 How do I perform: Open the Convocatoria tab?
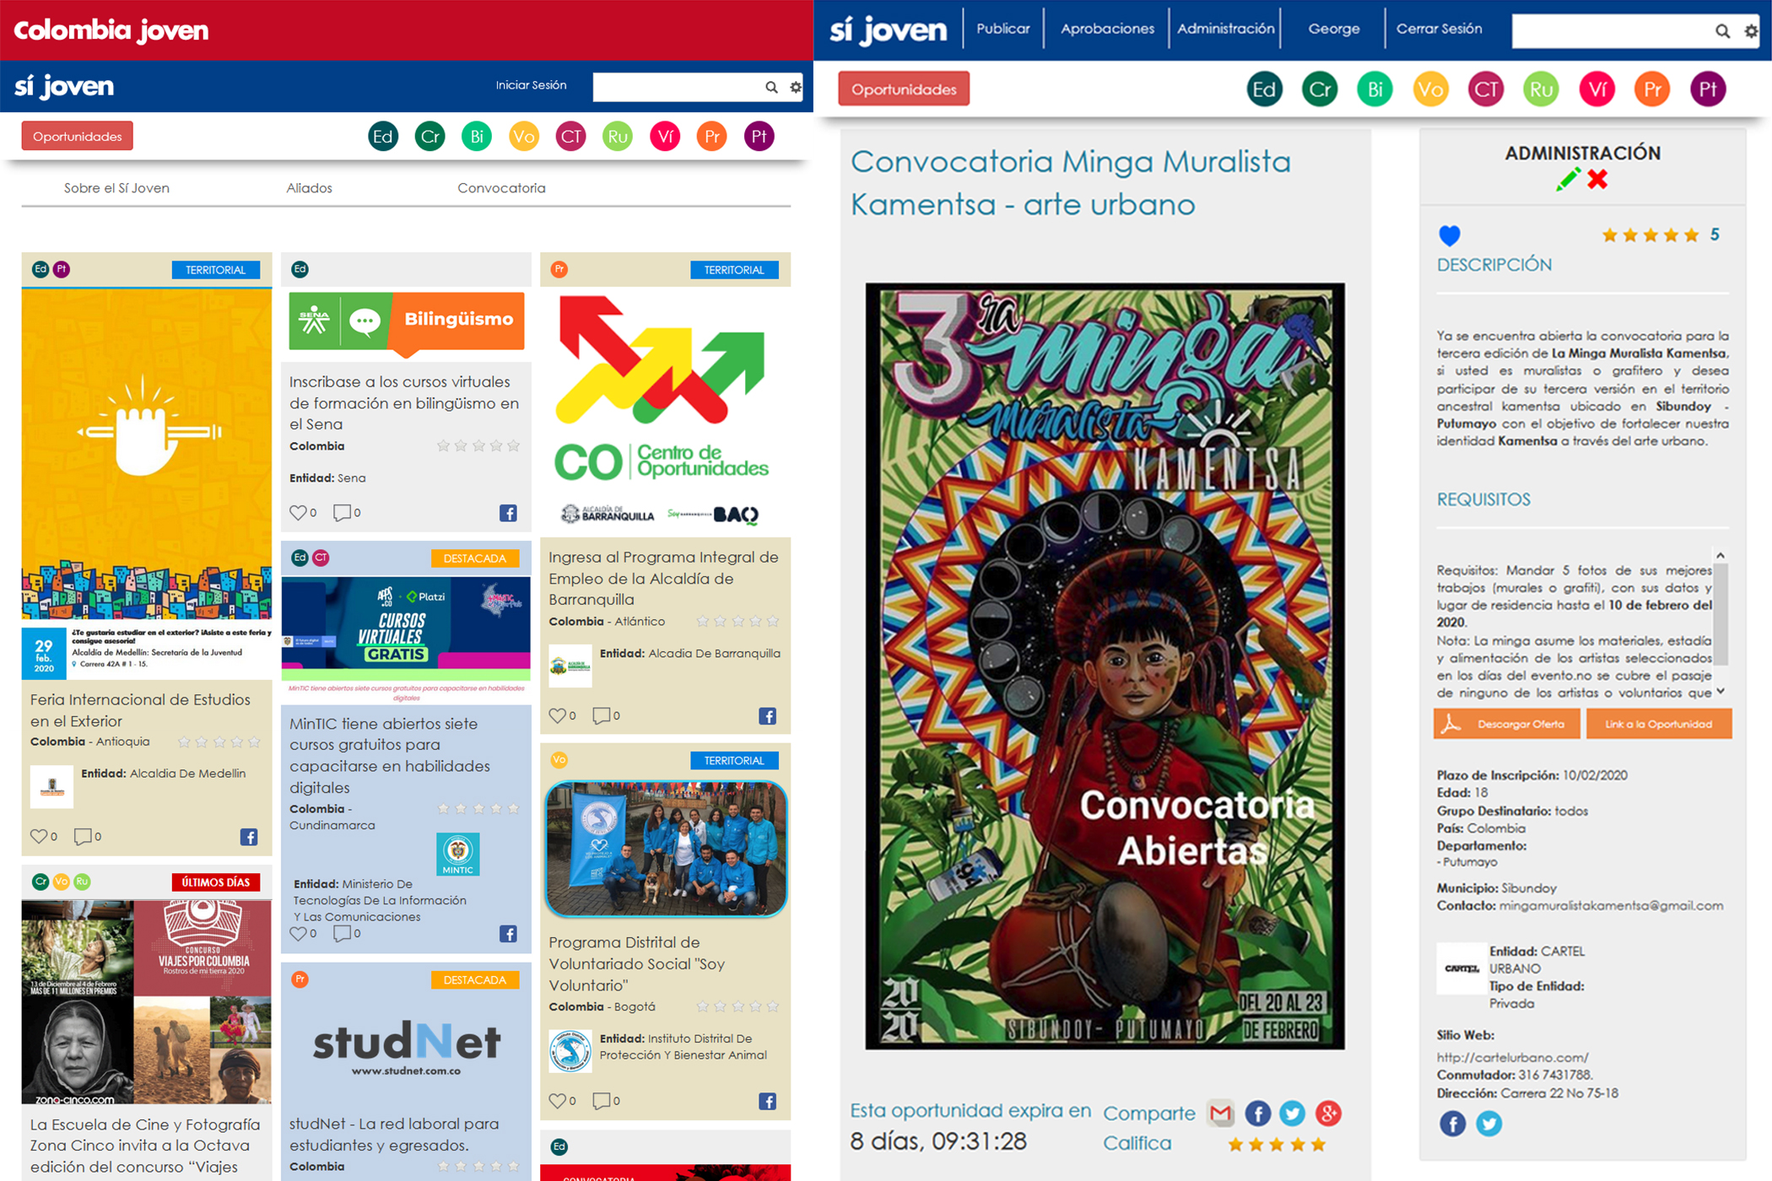[501, 188]
